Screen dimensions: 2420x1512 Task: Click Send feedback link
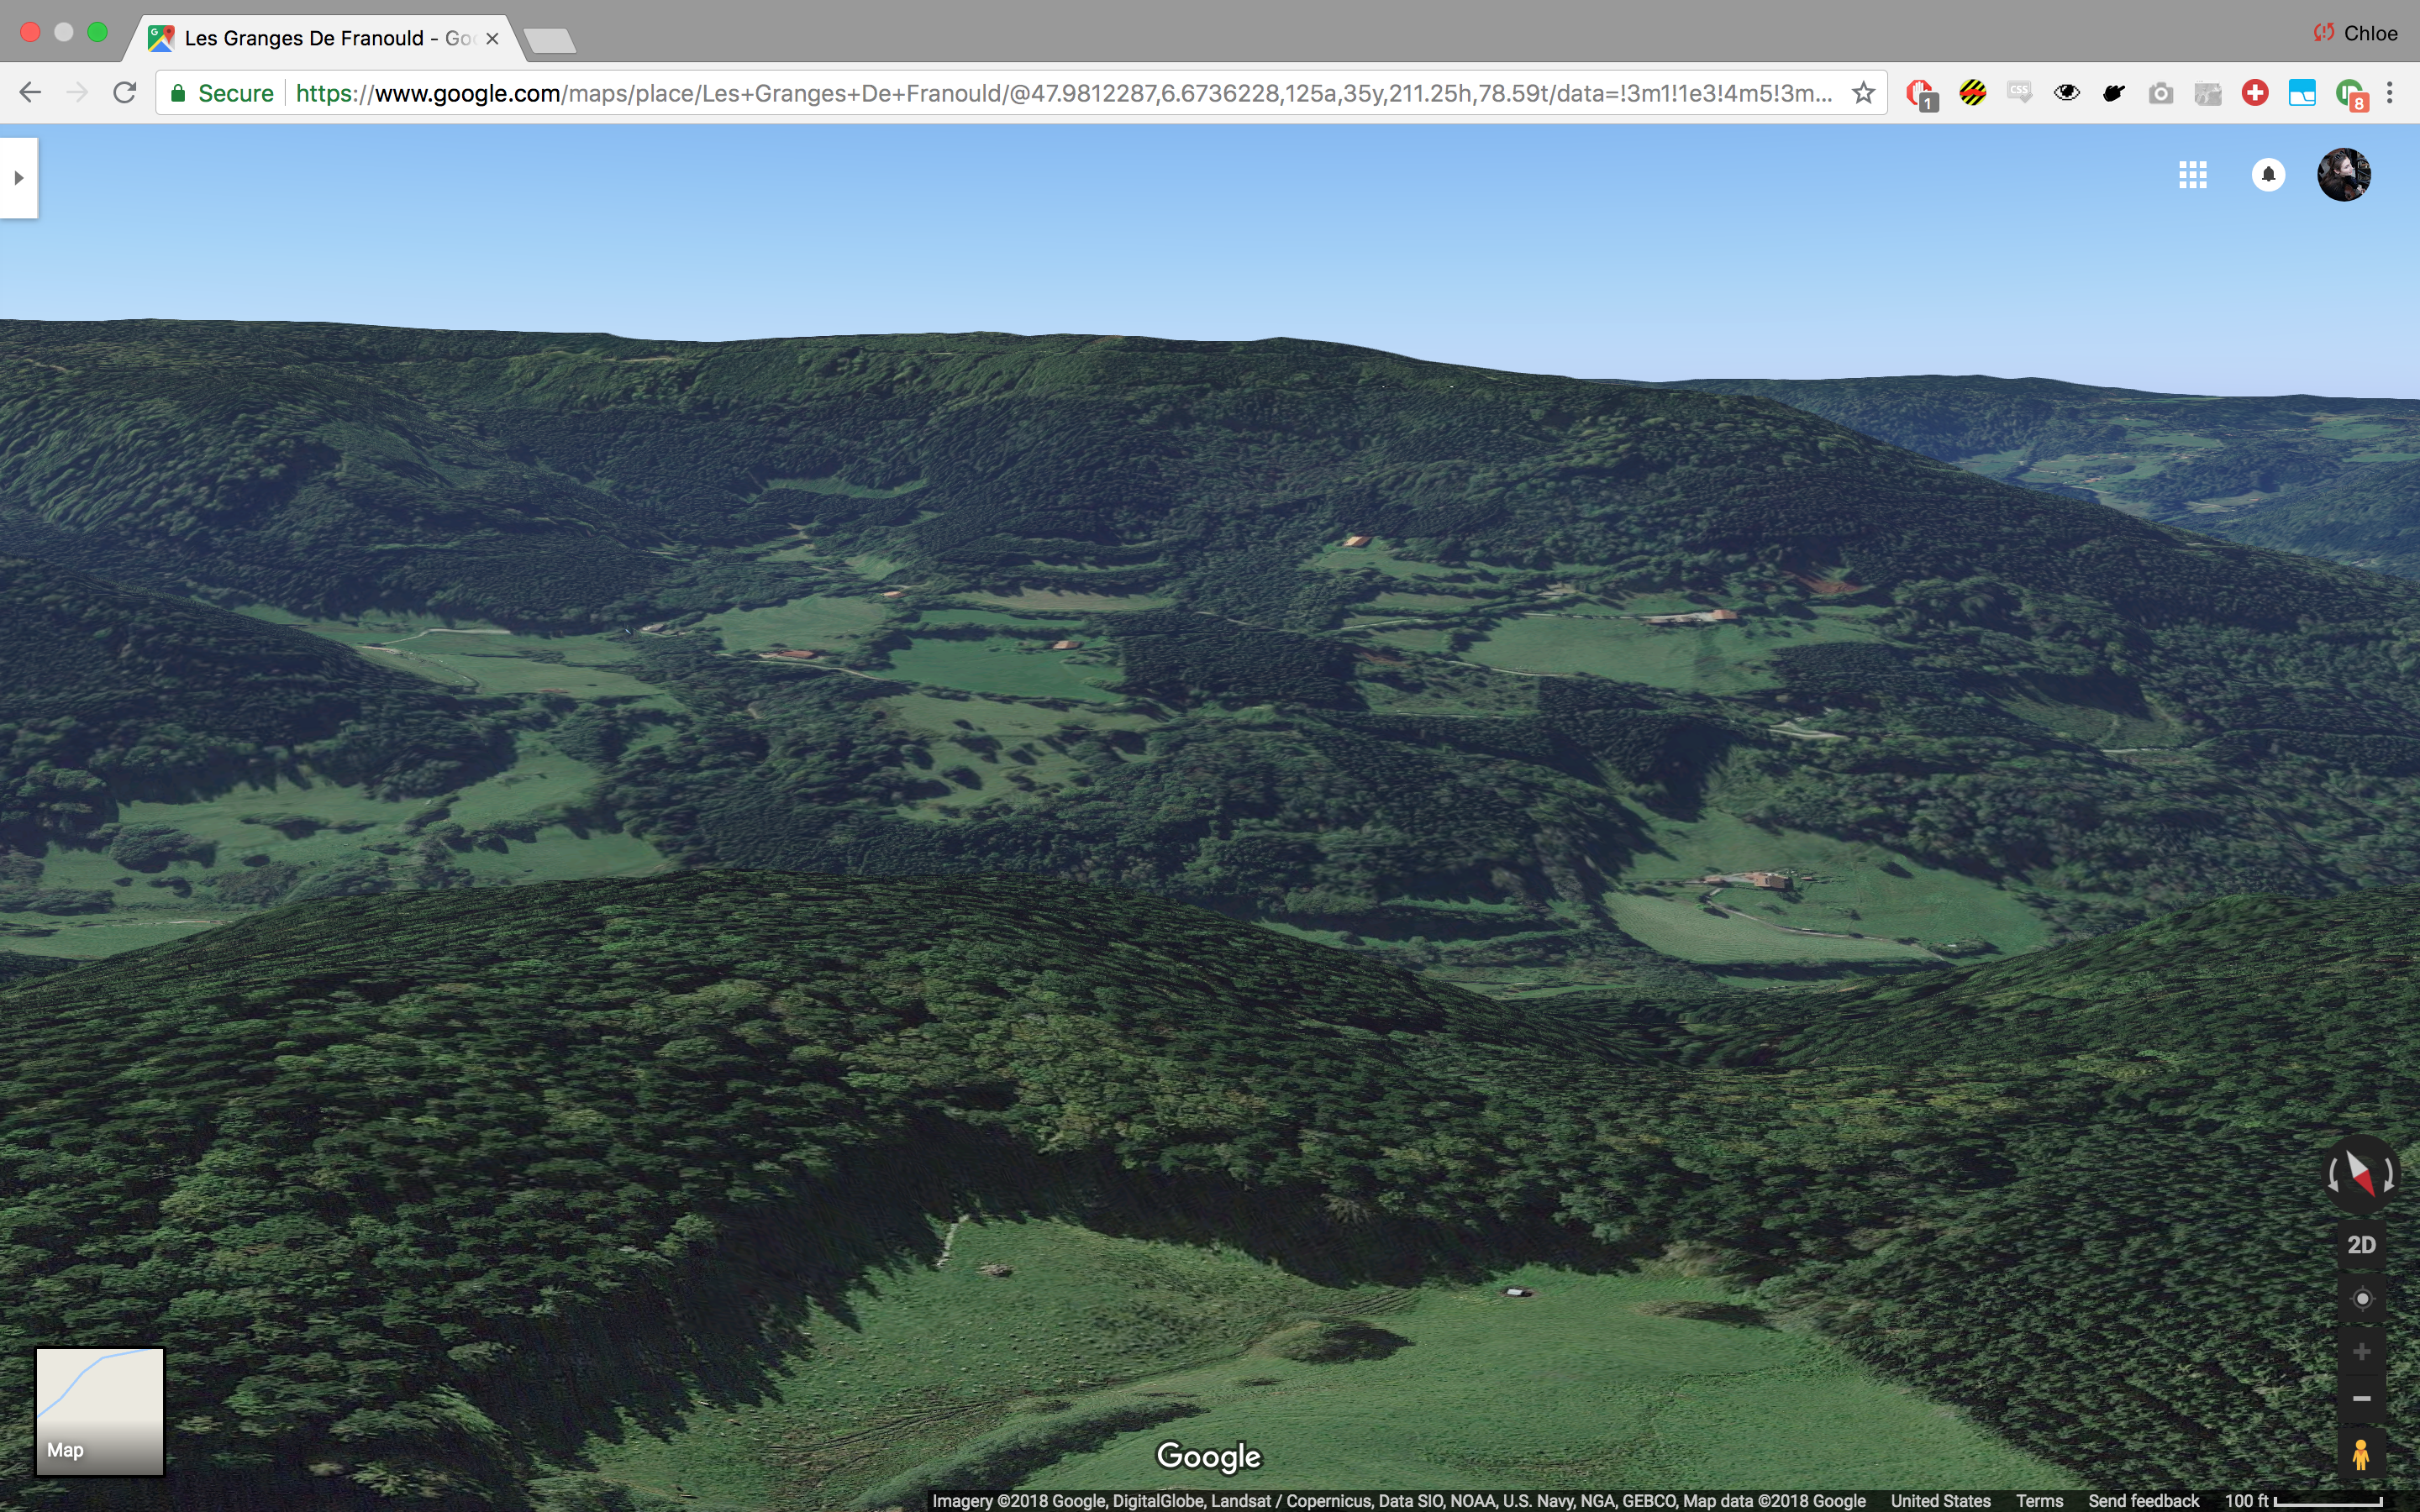(x=2143, y=1501)
